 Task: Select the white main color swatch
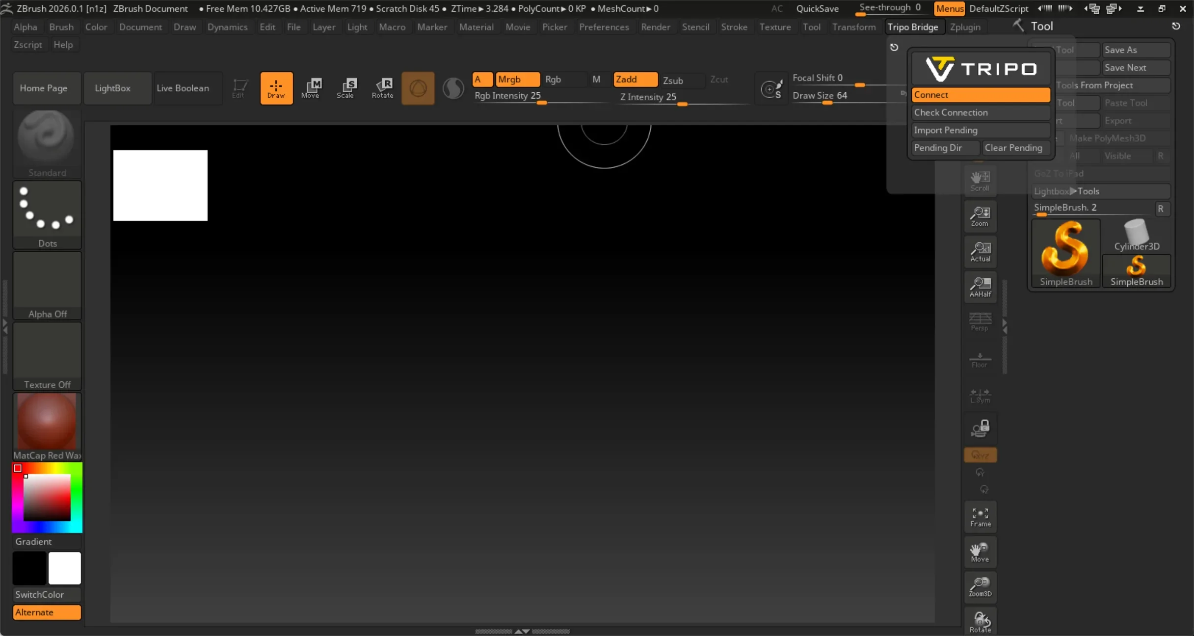pyautogui.click(x=65, y=568)
